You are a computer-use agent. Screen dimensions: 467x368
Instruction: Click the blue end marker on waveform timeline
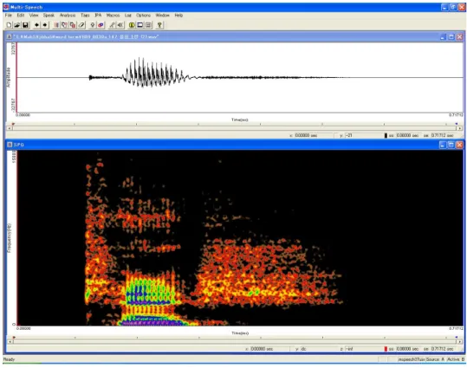coord(457,124)
